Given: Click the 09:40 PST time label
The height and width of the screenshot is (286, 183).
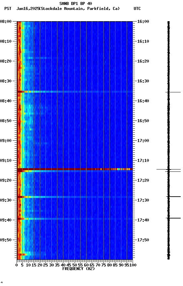Looking at the screenshot, I should [x=6, y=220].
